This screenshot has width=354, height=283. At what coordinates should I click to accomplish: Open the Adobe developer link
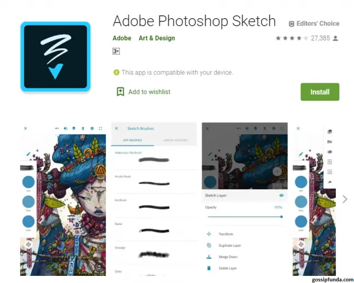click(x=122, y=38)
